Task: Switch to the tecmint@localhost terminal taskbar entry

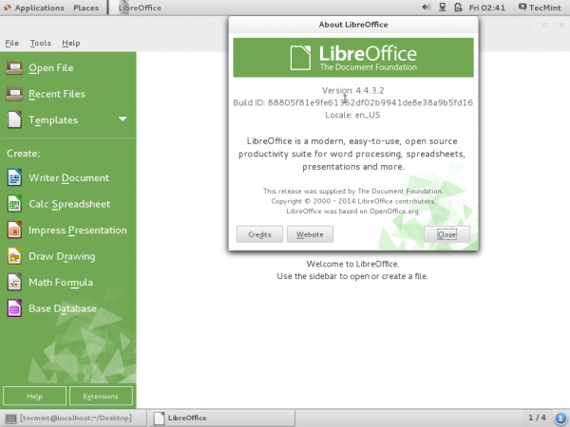Action: point(73,418)
